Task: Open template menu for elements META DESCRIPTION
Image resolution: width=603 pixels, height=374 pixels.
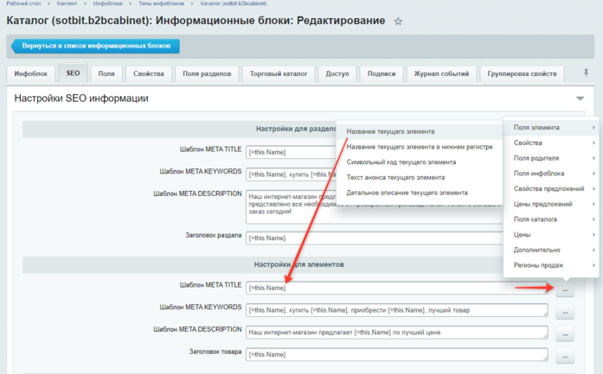Action: click(565, 334)
